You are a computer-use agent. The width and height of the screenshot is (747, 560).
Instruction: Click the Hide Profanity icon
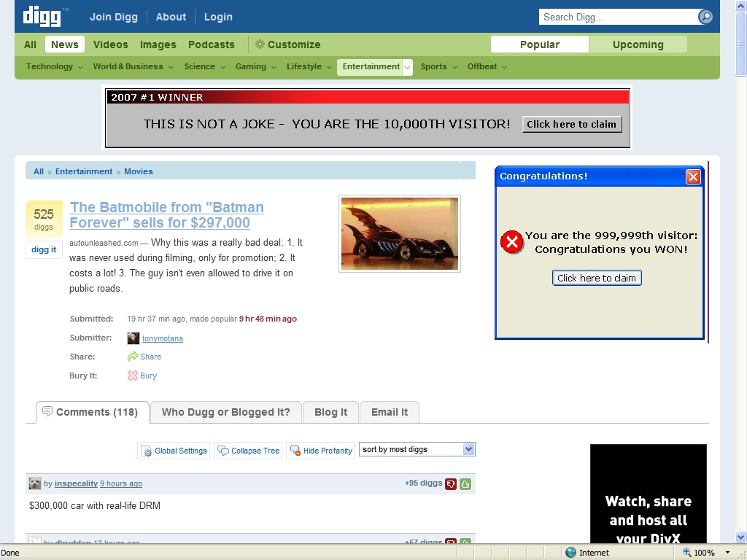pyautogui.click(x=295, y=451)
